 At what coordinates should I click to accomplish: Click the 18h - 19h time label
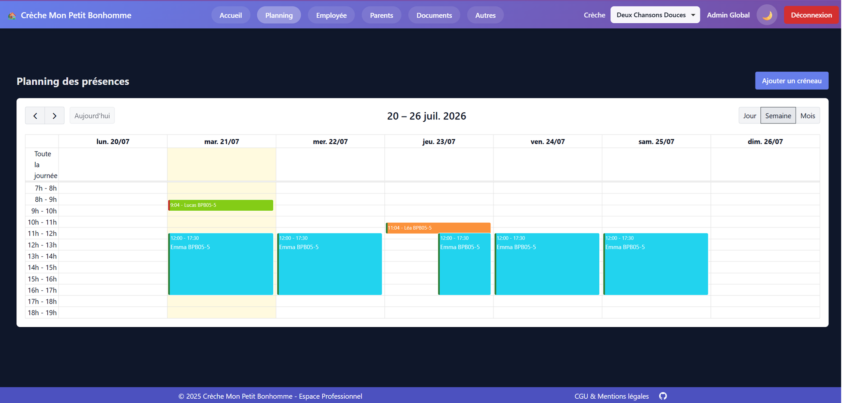coord(42,313)
